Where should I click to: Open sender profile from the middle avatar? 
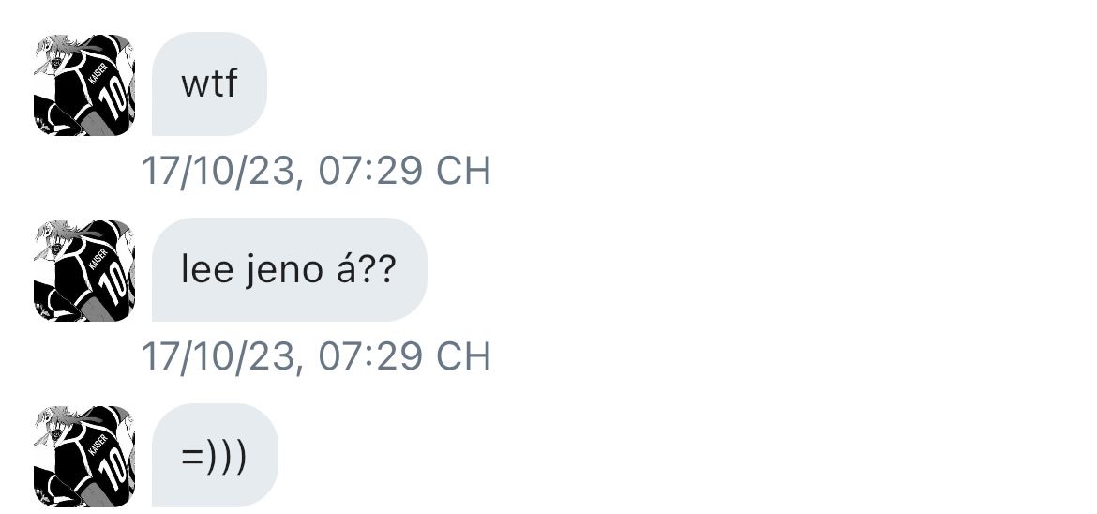click(84, 271)
